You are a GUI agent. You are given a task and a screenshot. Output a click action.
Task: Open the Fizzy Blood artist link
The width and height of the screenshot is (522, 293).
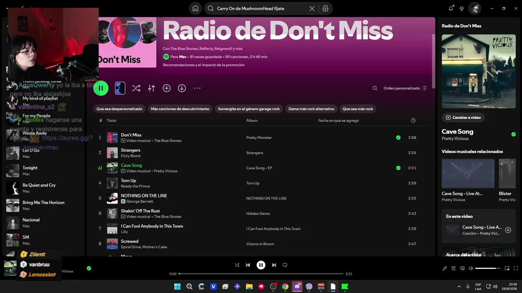tap(130, 156)
